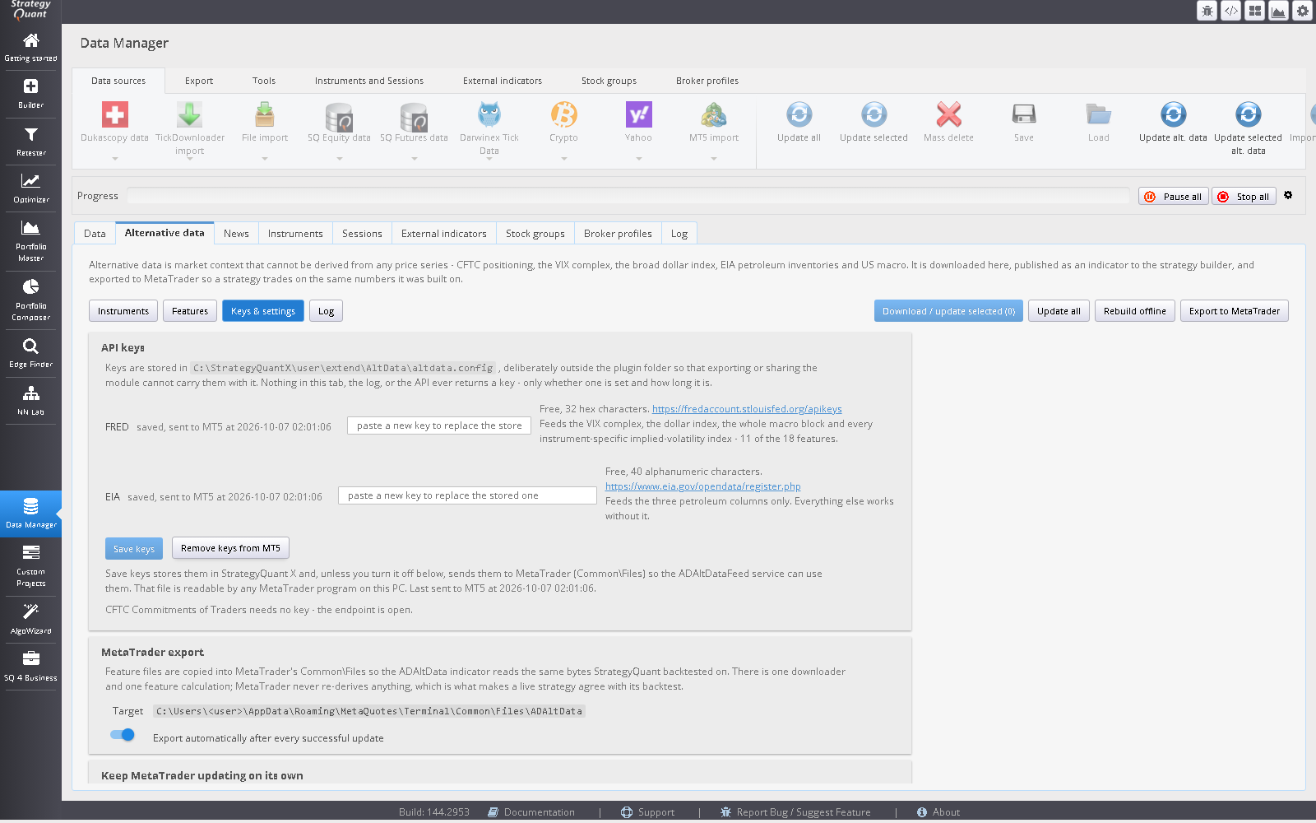Open Edge Finder in sidebar

[30, 353]
